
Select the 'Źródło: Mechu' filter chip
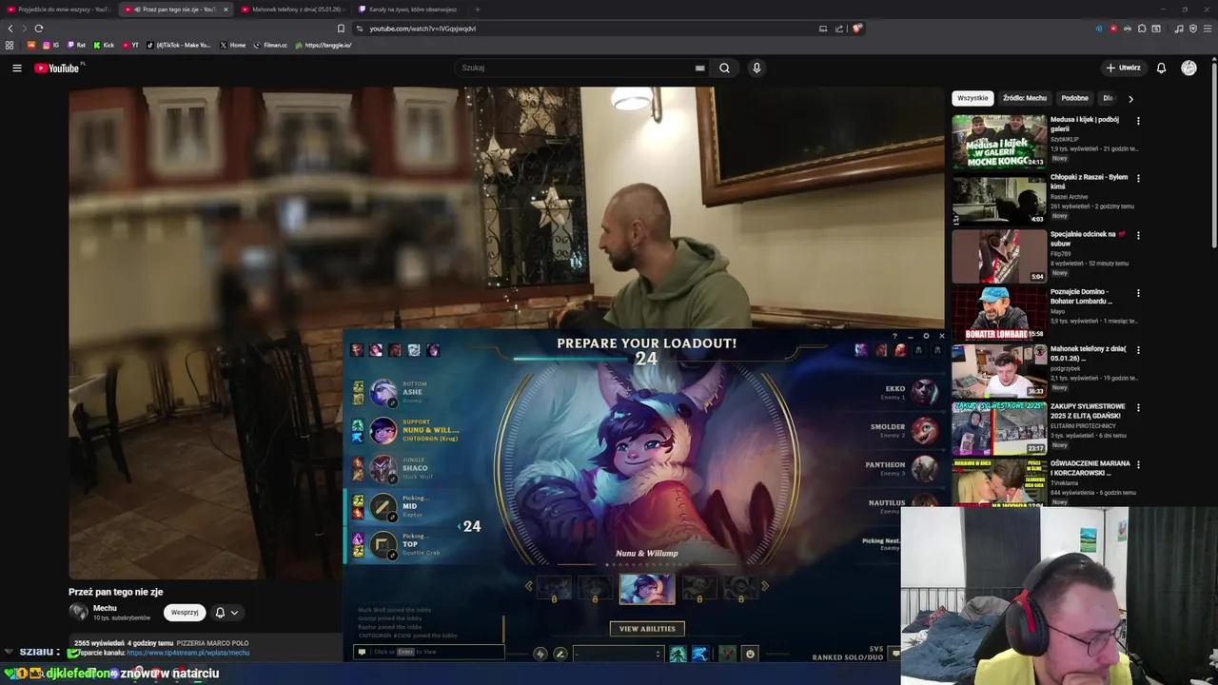1024,98
